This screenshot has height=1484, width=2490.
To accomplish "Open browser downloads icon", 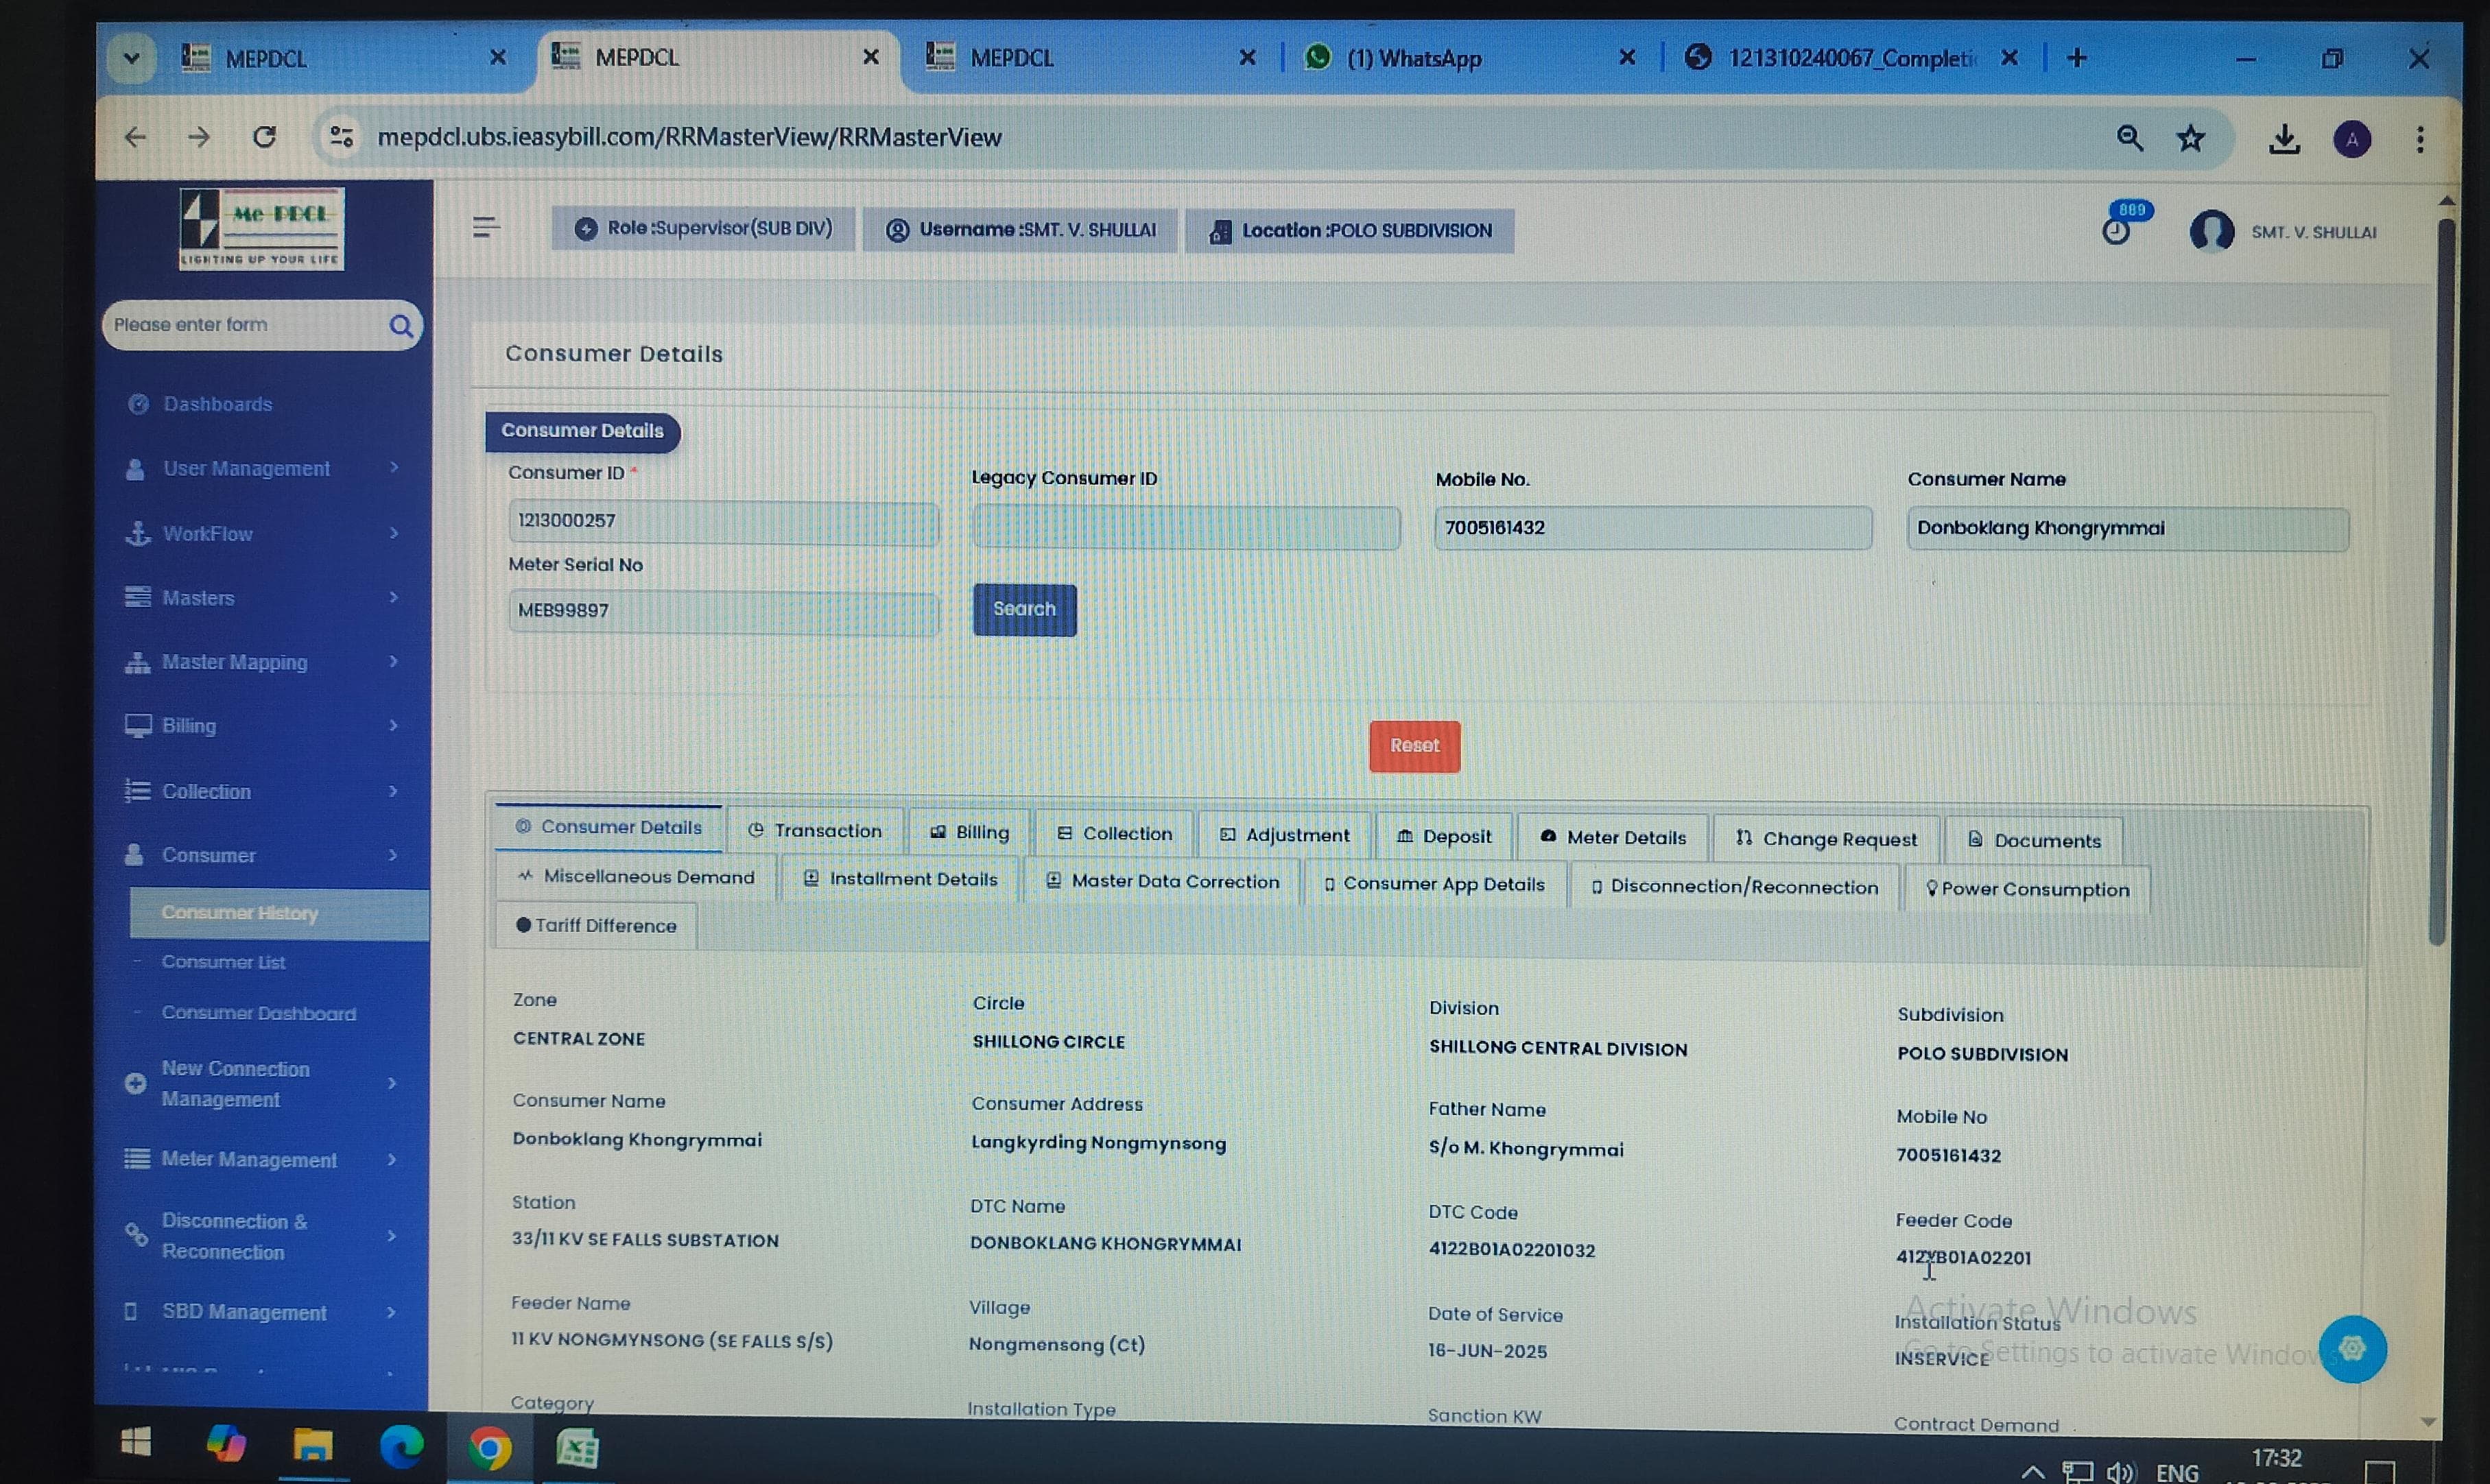I will 2283,139.
